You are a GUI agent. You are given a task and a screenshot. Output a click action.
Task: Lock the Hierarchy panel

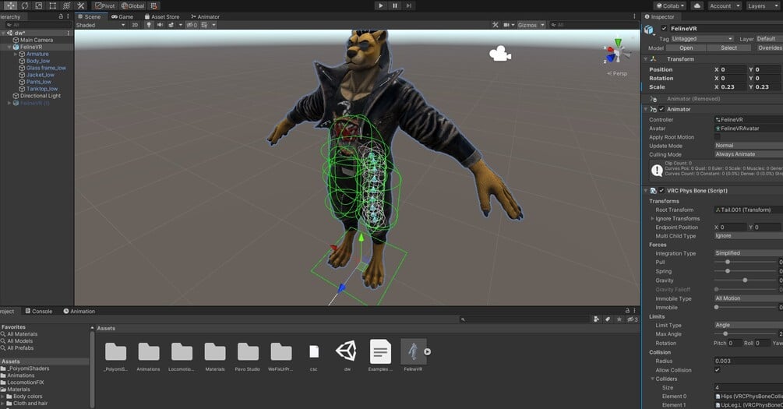(x=61, y=16)
